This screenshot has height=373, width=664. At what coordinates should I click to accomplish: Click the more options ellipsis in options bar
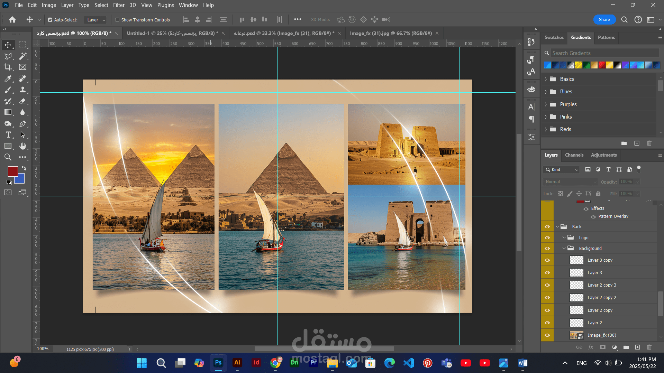pyautogui.click(x=298, y=19)
